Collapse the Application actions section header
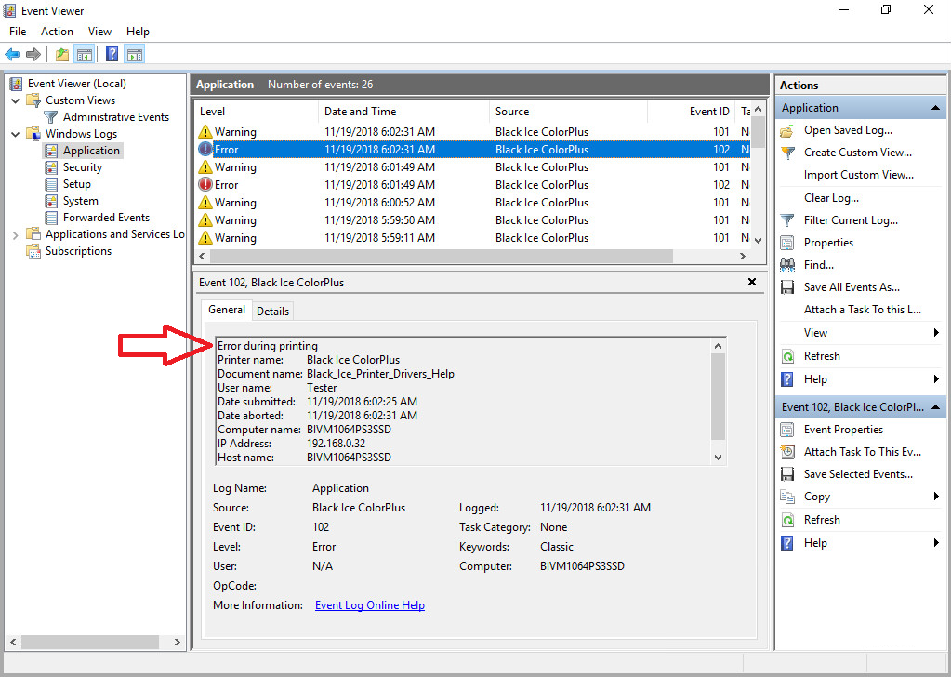The width and height of the screenshot is (951, 677). [x=936, y=108]
